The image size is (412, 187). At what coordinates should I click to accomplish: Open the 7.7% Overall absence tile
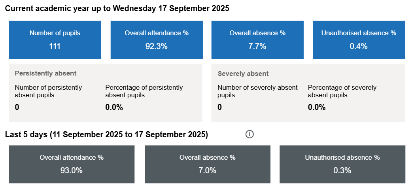pyautogui.click(x=257, y=40)
